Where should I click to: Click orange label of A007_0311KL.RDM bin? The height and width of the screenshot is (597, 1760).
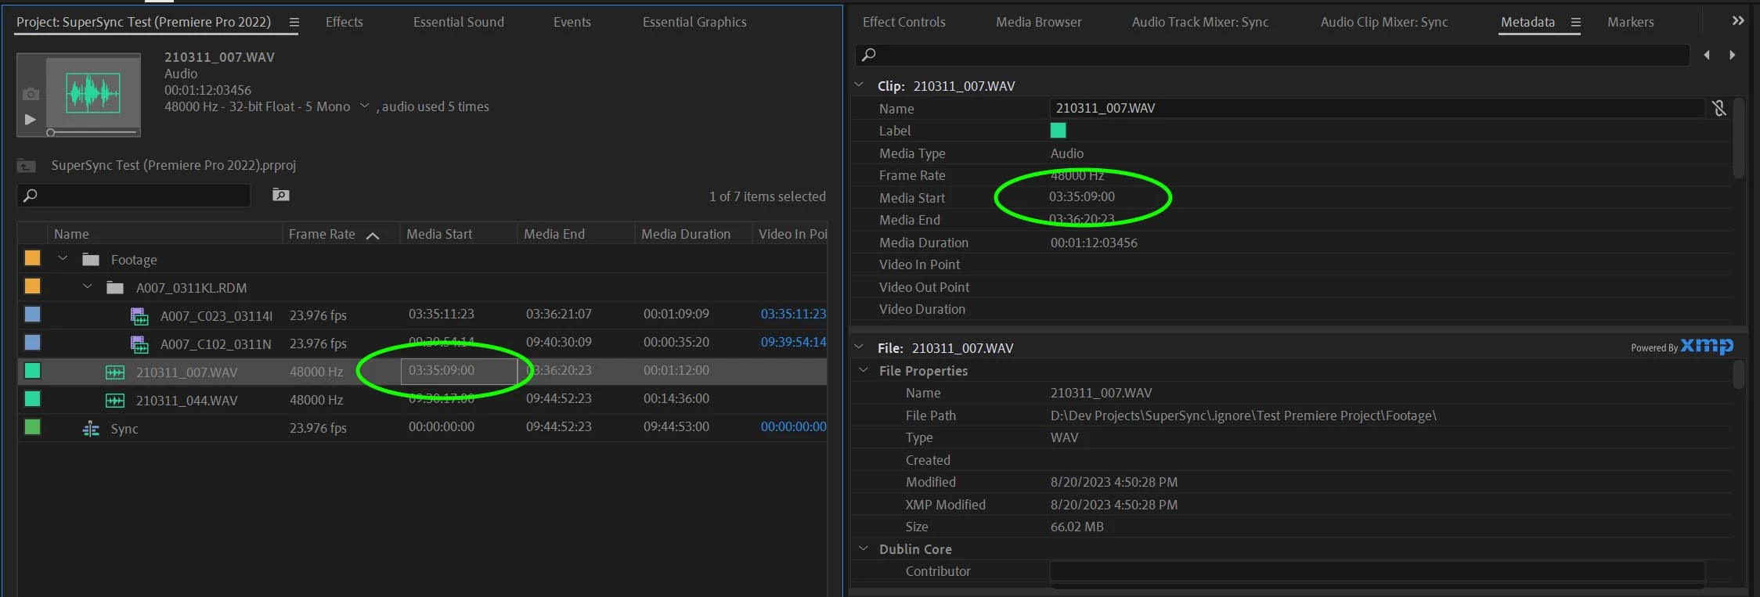pos(32,286)
